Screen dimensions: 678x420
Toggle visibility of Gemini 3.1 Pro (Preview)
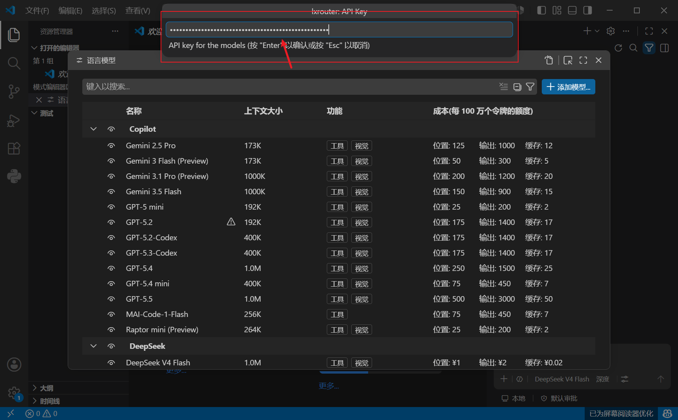pyautogui.click(x=111, y=177)
